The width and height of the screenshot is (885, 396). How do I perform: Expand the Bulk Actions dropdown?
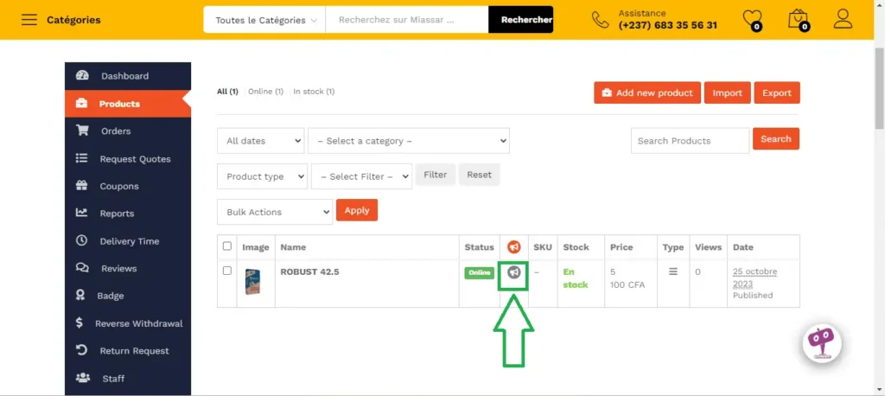(274, 211)
